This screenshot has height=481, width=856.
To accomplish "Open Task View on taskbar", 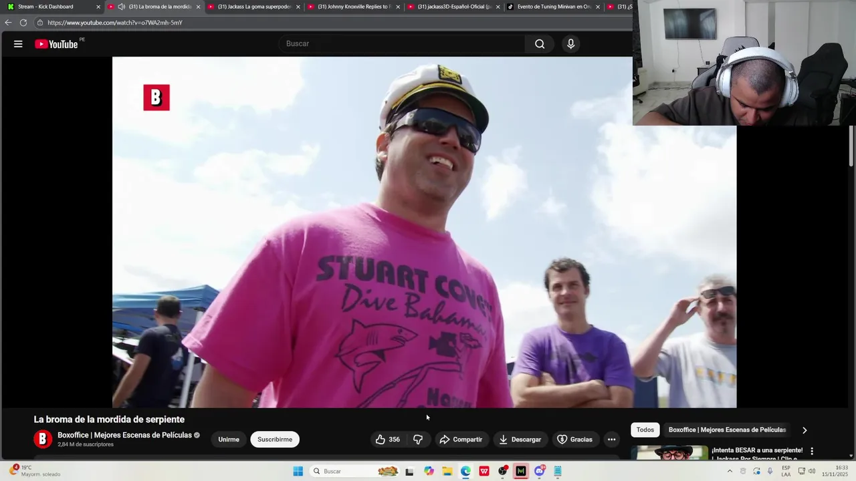I will [x=409, y=472].
